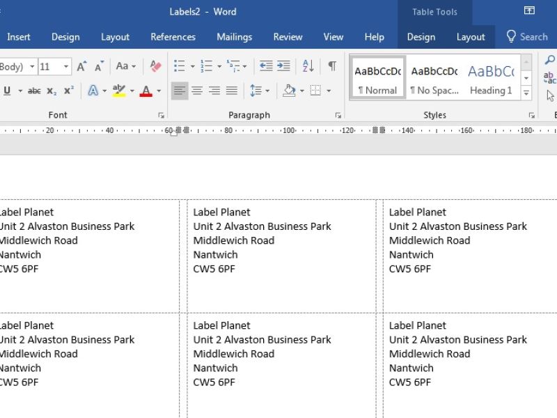Apply the No Spacing style
The image size is (557, 418).
coord(434,79)
